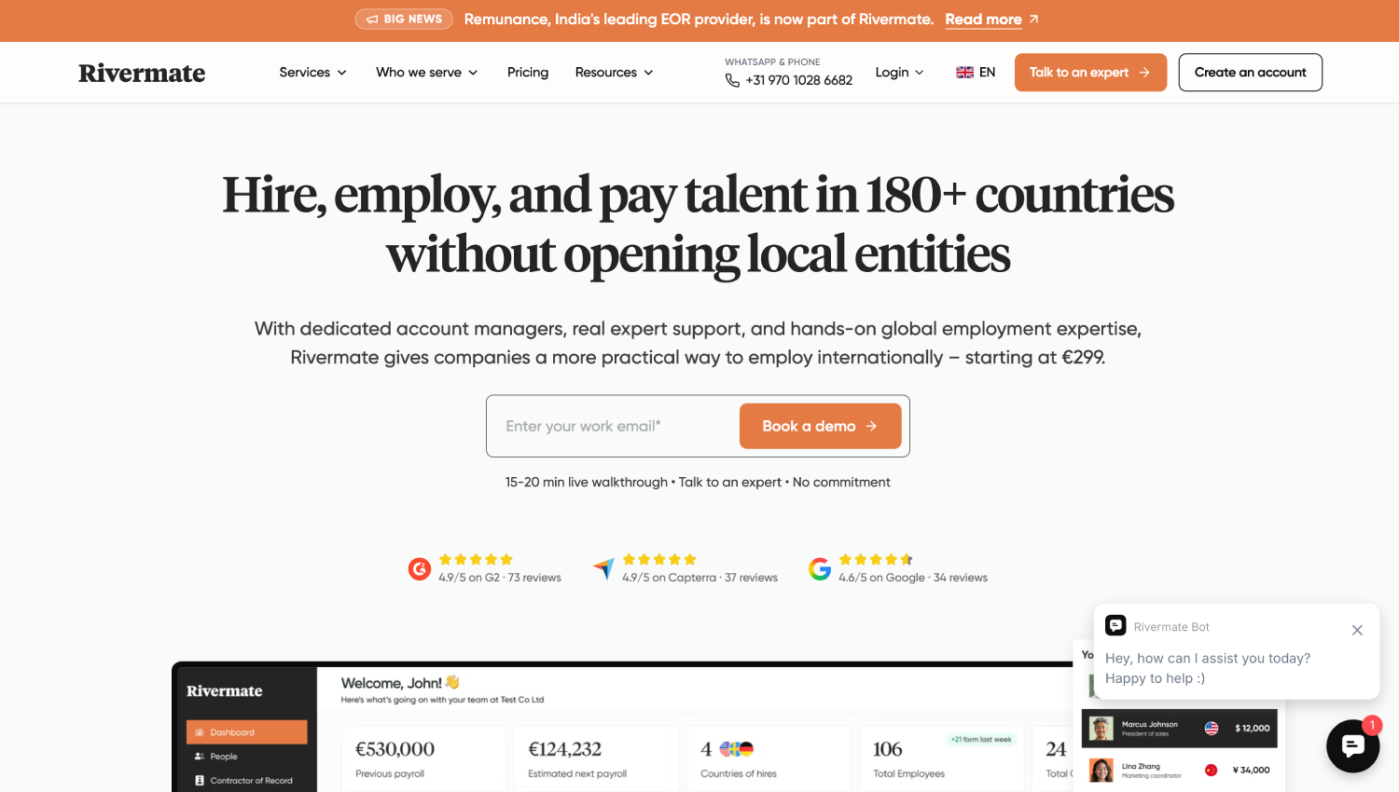Close the Rivermate Bot message popup
The image size is (1399, 792).
click(x=1357, y=631)
